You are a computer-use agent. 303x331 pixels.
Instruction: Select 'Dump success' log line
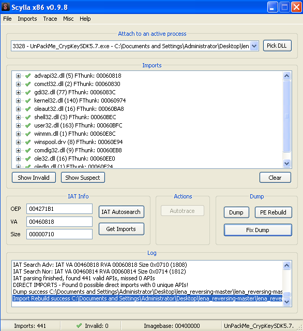click(x=147, y=292)
